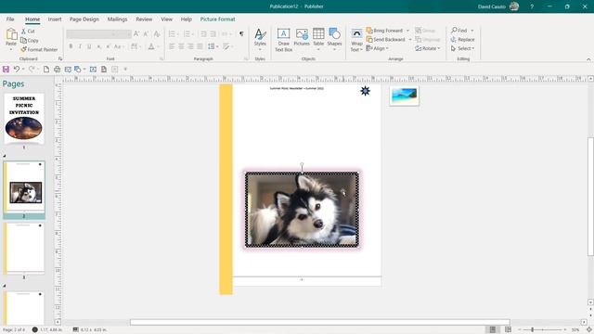Click the husky dog picture on page

pos(302,210)
